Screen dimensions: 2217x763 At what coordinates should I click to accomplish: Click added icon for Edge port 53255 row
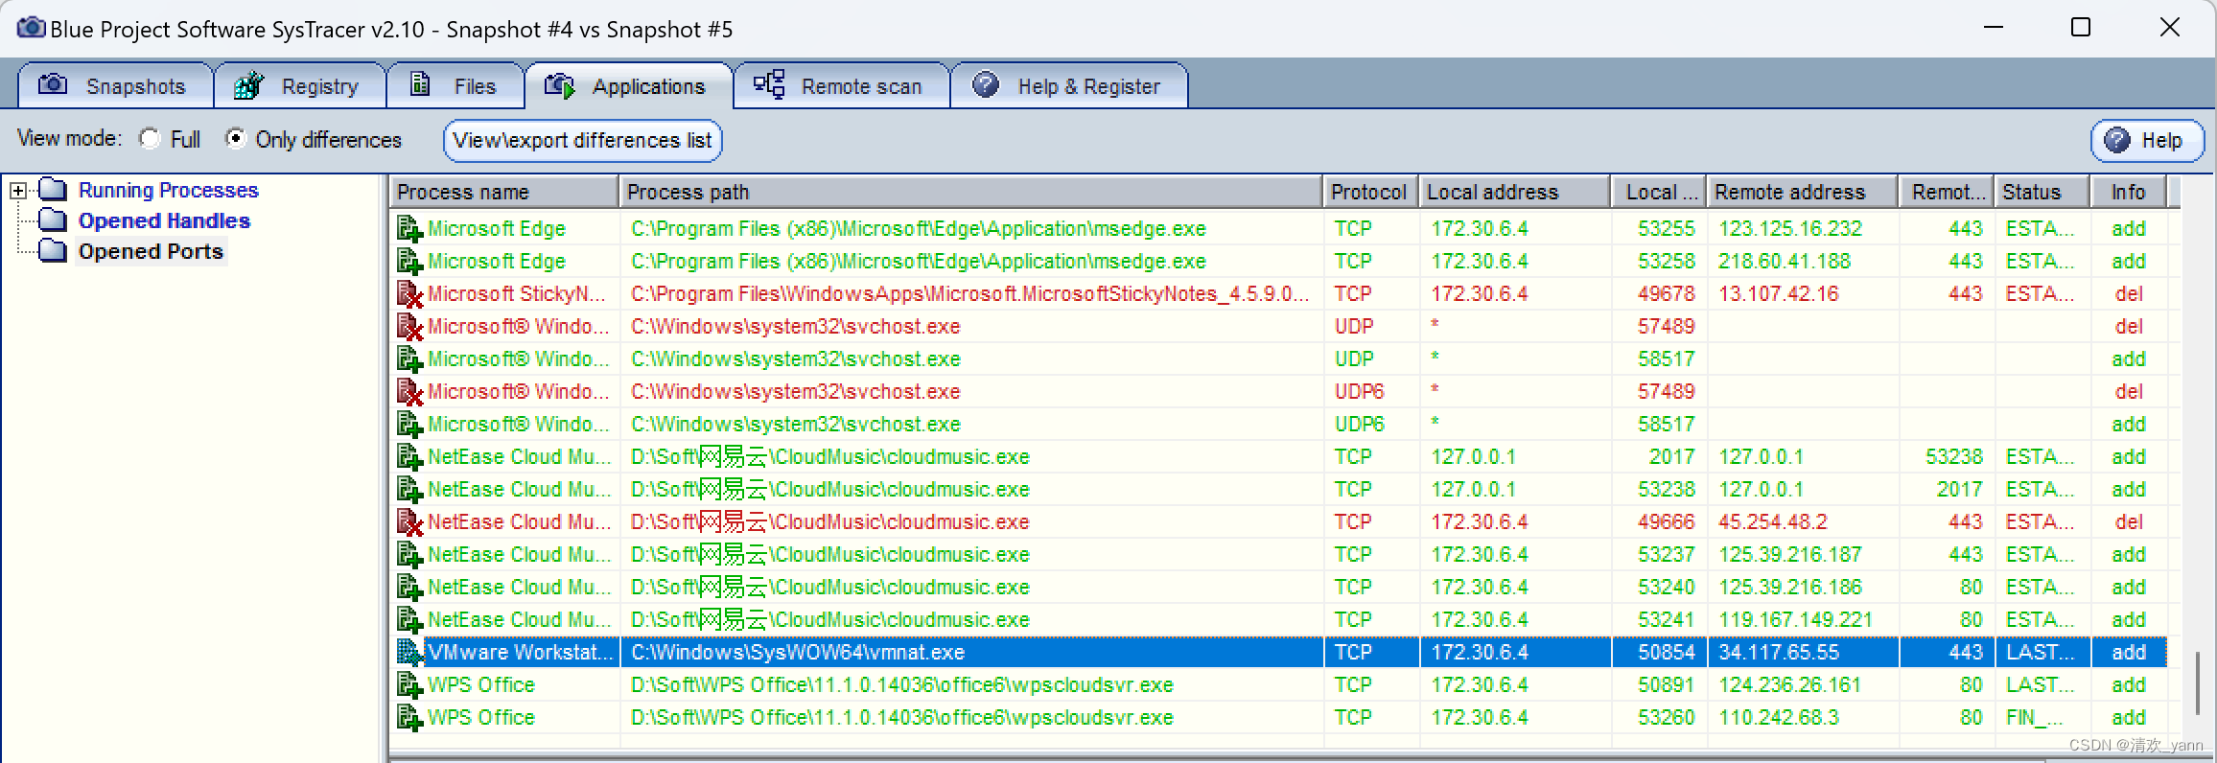click(x=410, y=229)
